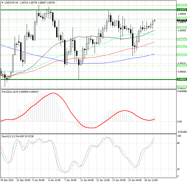
Task: Select the 0.98800 support price label
Action: click(181, 79)
